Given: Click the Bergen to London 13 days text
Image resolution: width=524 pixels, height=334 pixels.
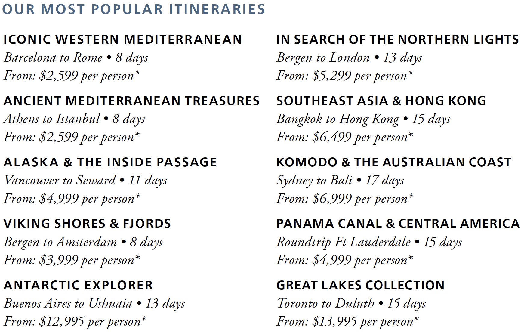Looking at the screenshot, I should (349, 58).
